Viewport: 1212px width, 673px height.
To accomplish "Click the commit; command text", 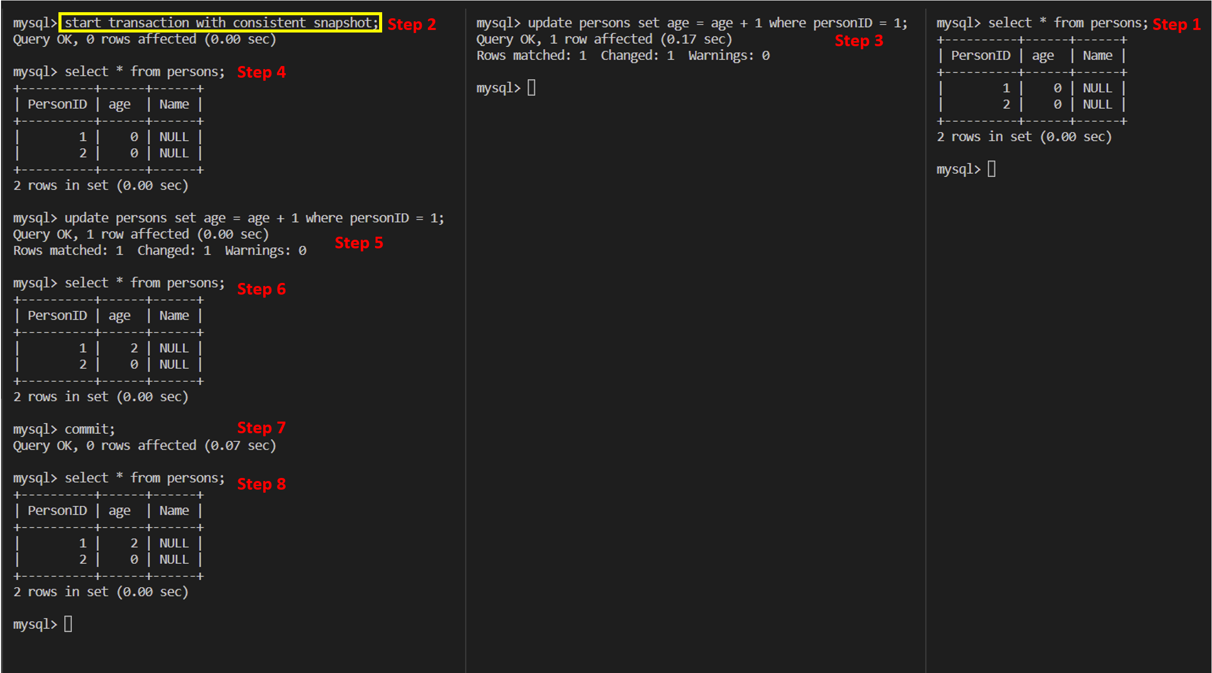I will coord(89,429).
